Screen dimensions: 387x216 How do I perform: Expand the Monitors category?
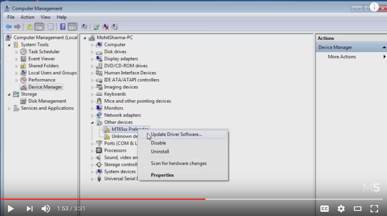tap(92, 108)
